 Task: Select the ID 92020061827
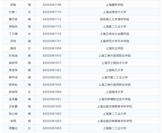pos(52,99)
